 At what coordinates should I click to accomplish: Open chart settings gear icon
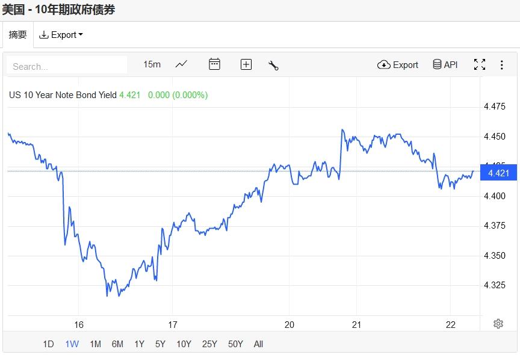coord(498,324)
